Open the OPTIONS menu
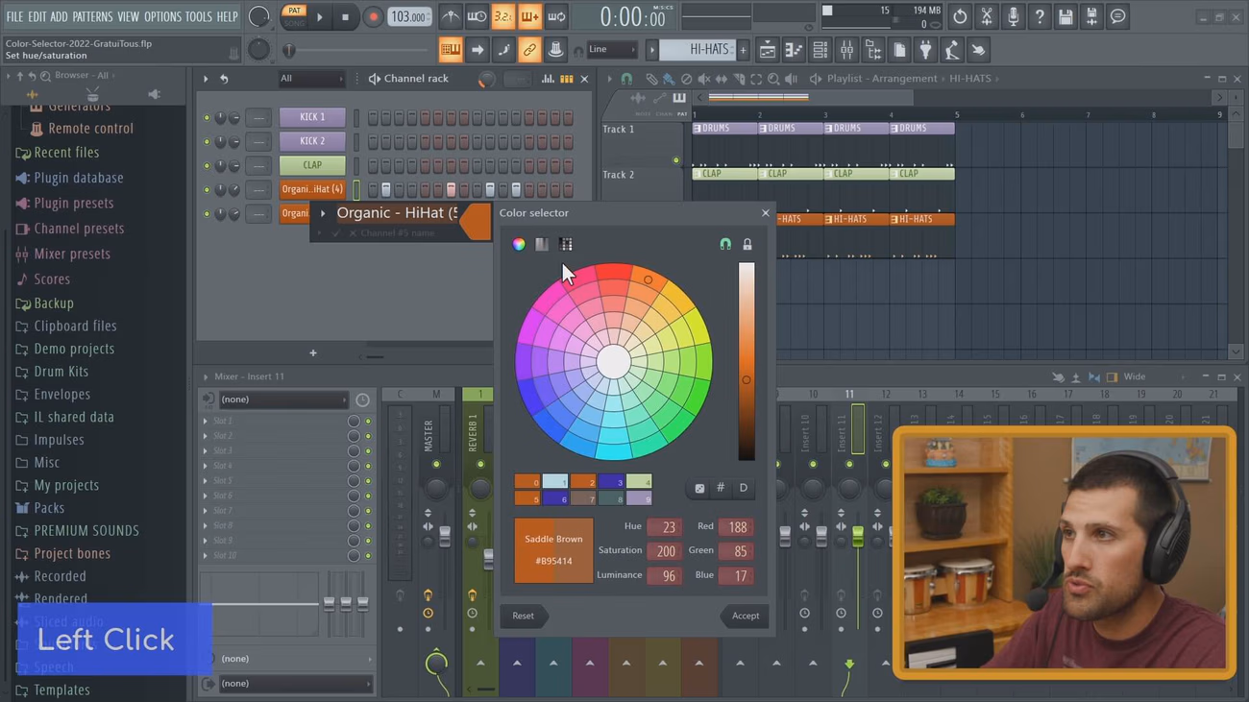Image resolution: width=1249 pixels, height=702 pixels. [162, 16]
